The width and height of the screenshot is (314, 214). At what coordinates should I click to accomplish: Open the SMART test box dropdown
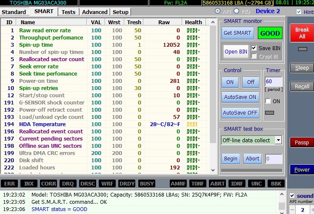(x=278, y=140)
